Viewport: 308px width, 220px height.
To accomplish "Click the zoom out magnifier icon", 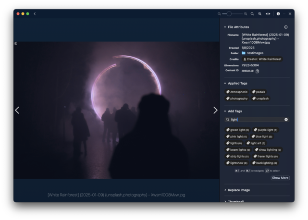I will click(x=219, y=14).
